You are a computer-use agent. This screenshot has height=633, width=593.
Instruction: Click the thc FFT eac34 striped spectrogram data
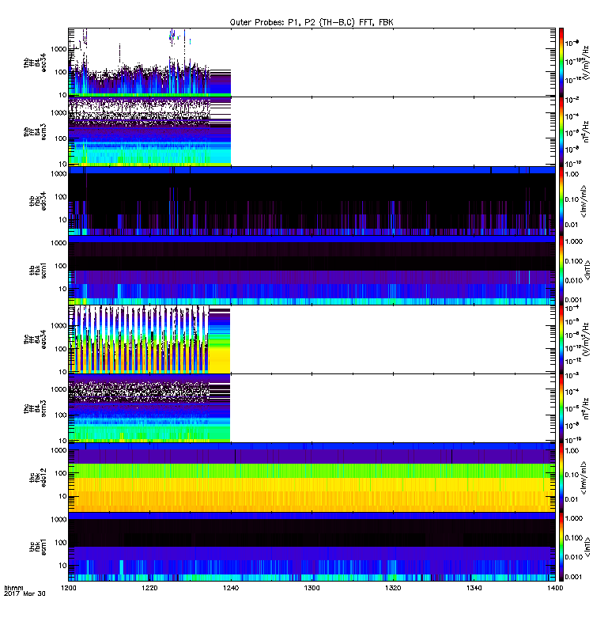[x=149, y=339]
